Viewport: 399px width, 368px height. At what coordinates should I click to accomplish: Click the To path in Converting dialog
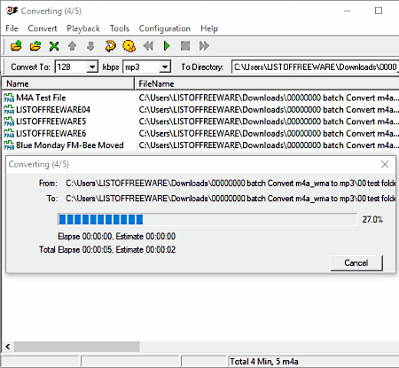click(x=231, y=198)
